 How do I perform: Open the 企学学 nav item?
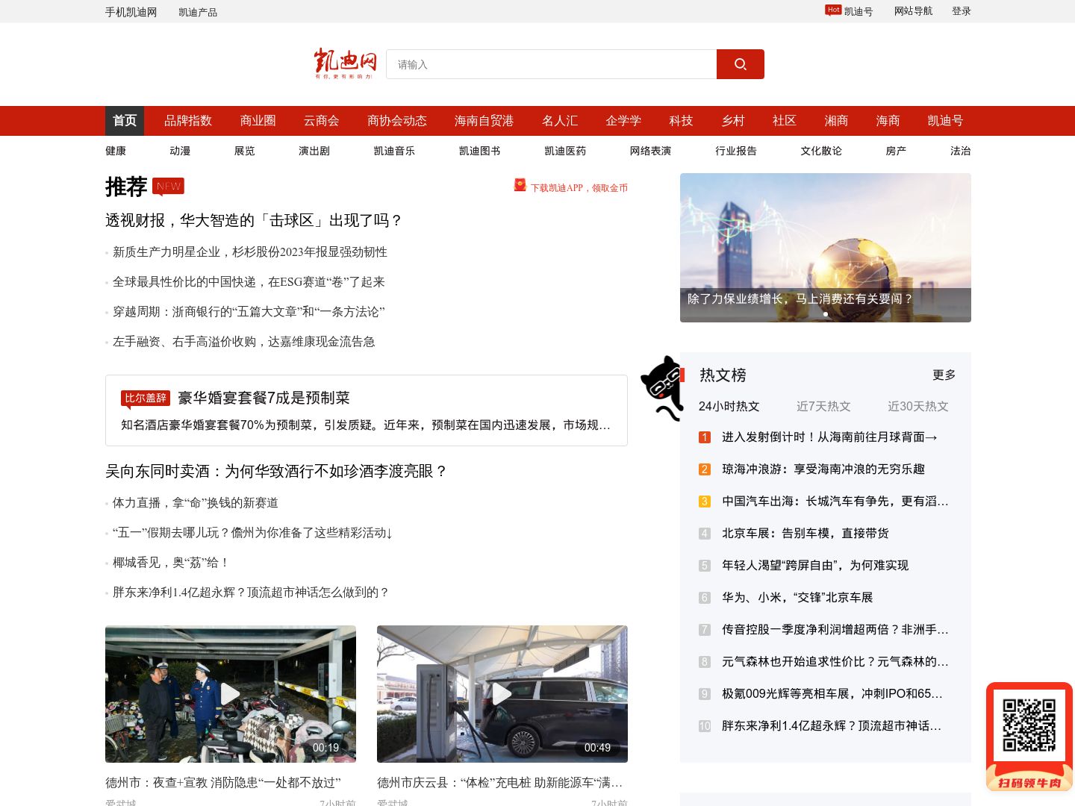[623, 121]
